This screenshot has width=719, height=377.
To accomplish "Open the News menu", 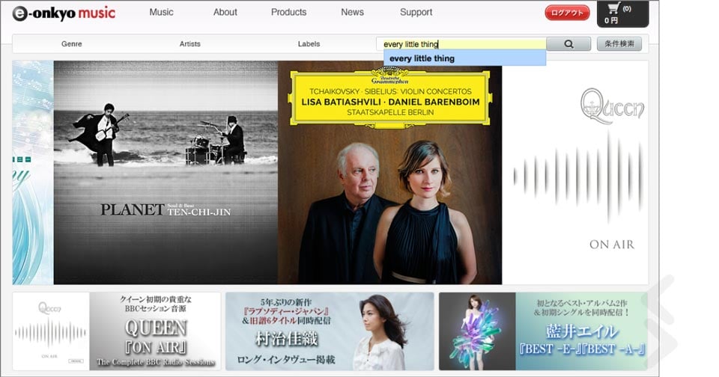I will (x=352, y=13).
